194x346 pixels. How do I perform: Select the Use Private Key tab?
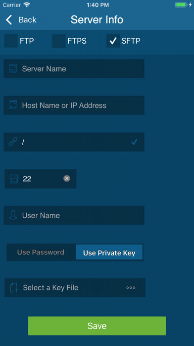[x=109, y=252]
